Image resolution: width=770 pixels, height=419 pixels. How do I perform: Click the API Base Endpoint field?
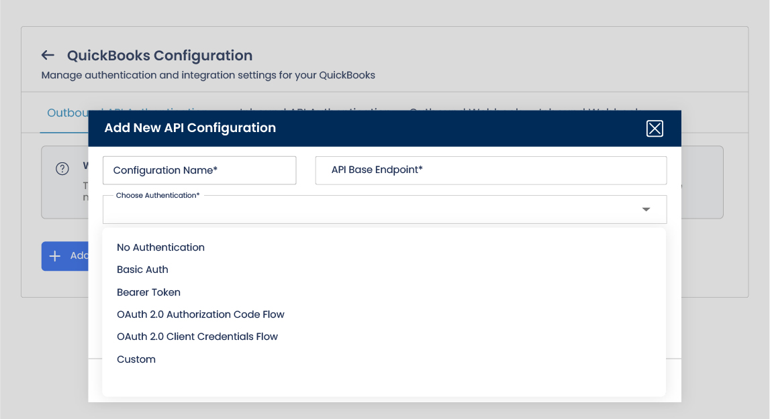click(x=491, y=170)
